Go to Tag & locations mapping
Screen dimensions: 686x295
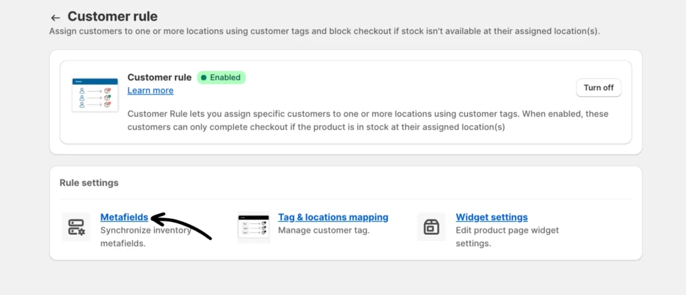[x=333, y=217]
